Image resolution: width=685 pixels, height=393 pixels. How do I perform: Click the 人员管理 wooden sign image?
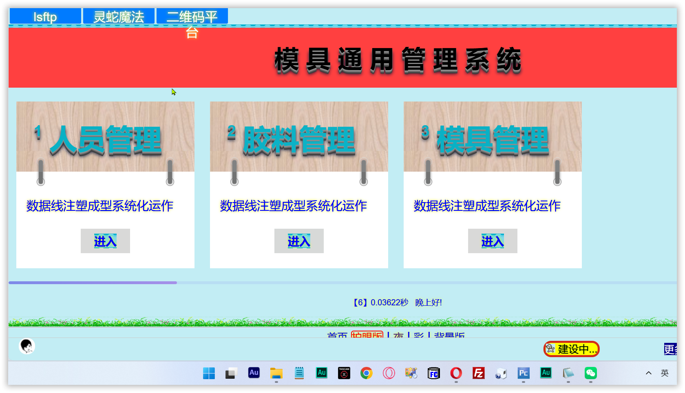point(105,137)
